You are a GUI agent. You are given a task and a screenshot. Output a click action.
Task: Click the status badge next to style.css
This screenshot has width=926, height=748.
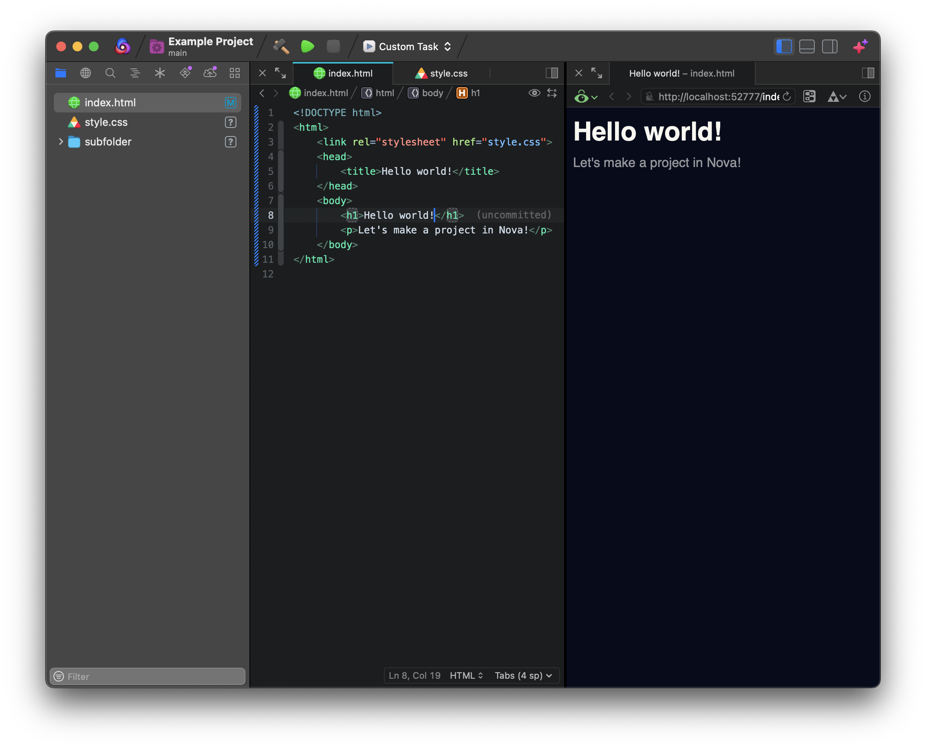click(x=231, y=122)
